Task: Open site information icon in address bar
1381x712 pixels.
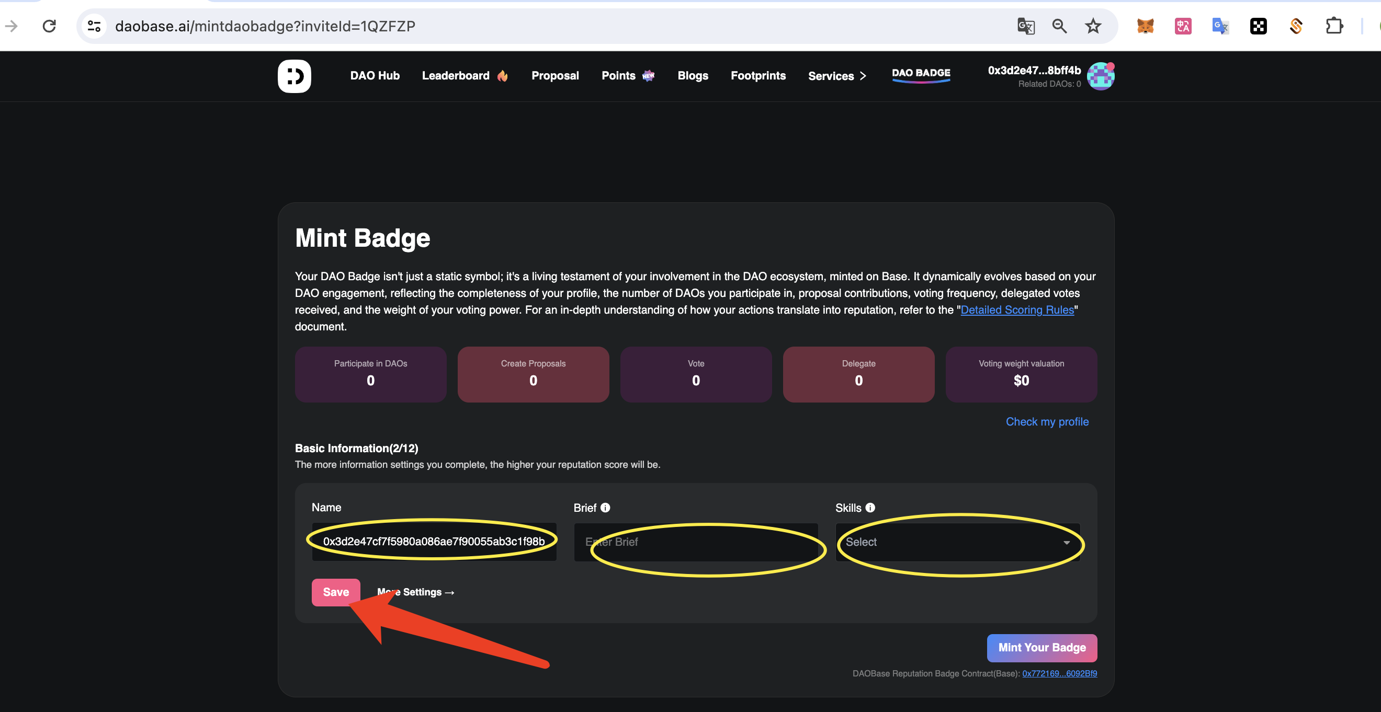Action: pyautogui.click(x=94, y=26)
